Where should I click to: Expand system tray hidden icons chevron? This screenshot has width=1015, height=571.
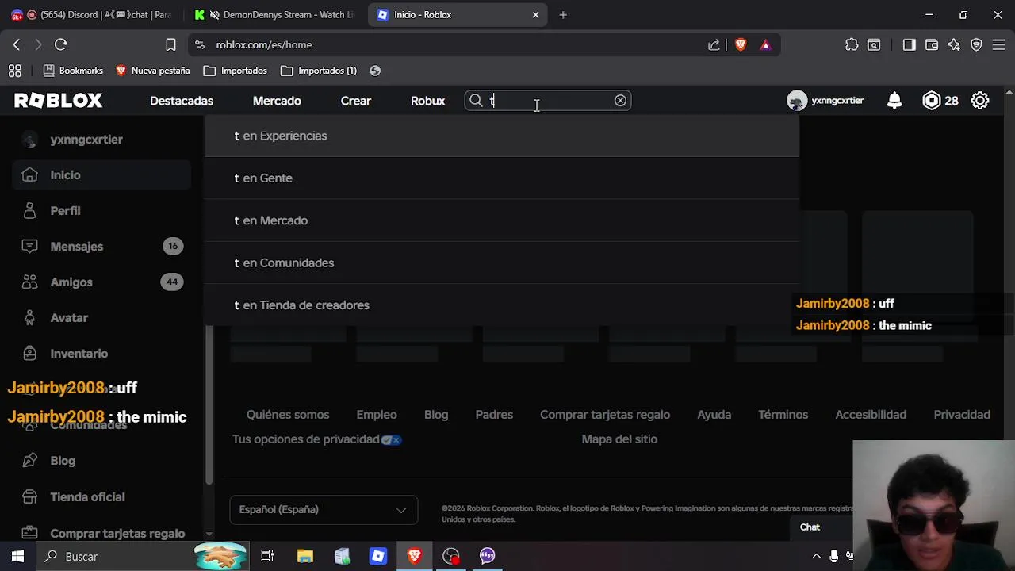[815, 556]
